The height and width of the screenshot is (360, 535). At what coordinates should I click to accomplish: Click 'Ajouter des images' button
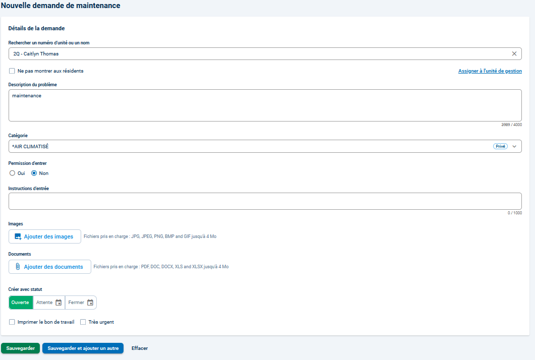point(45,236)
